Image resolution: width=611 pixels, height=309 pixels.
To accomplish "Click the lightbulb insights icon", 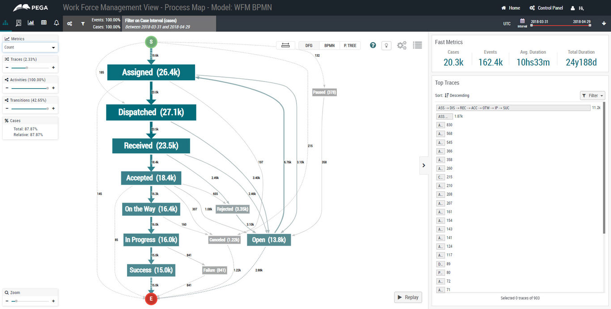I will point(386,45).
